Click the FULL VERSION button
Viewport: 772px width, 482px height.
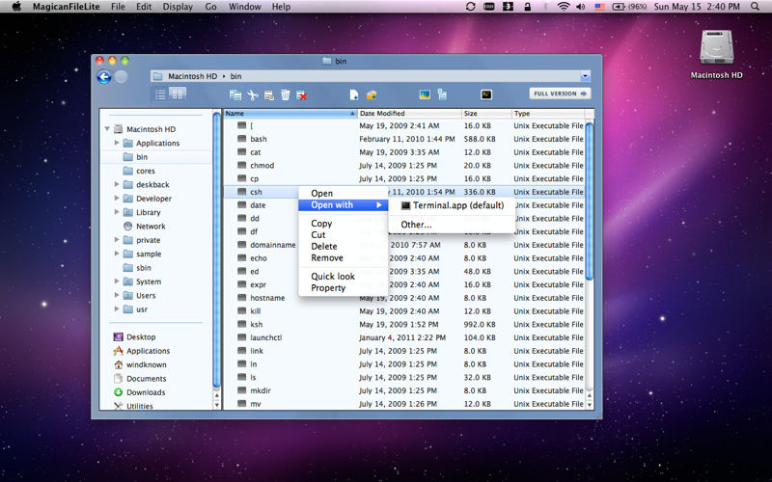coord(560,94)
